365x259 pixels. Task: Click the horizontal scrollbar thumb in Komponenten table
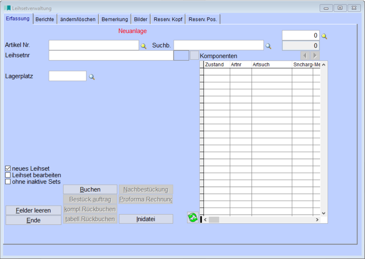[x=214, y=220]
